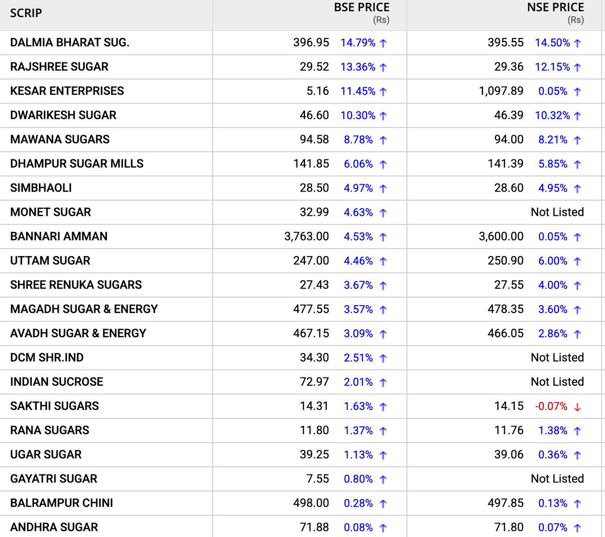This screenshot has width=605, height=537.
Task: Click BSE price 467.15 for Avadh Sugar
Action: (311, 333)
